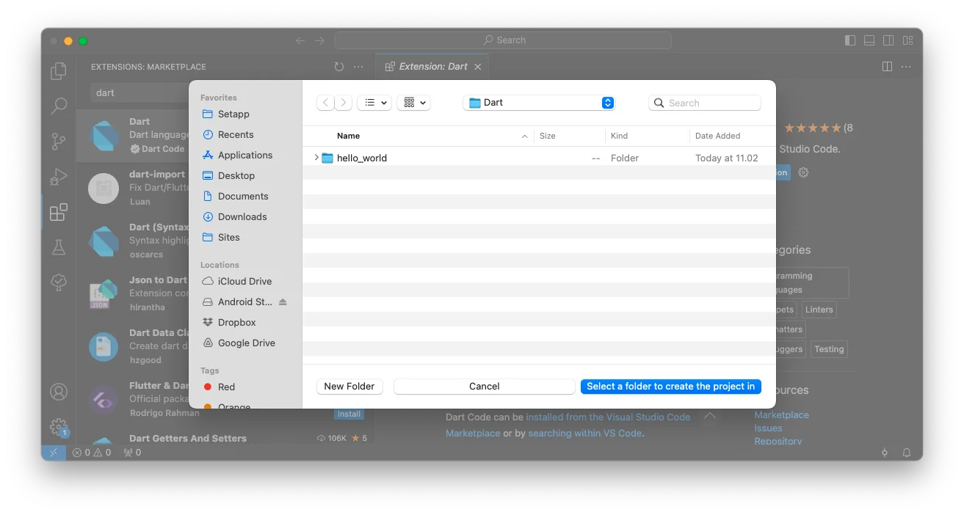Select the Linters category tag
This screenshot has width=964, height=515.
click(x=819, y=310)
